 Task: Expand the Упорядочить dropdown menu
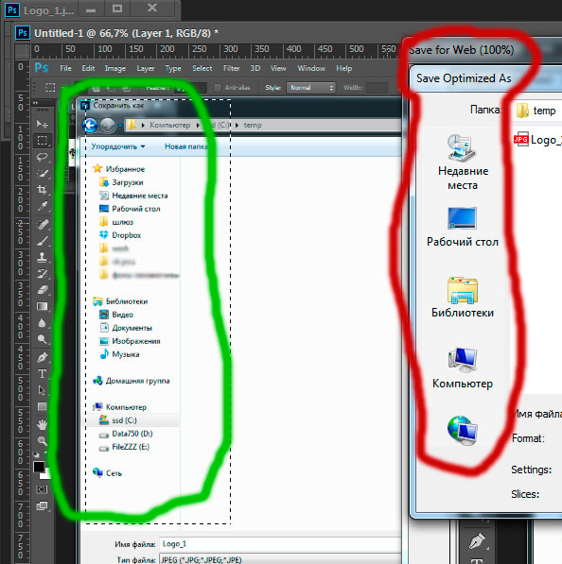118,146
